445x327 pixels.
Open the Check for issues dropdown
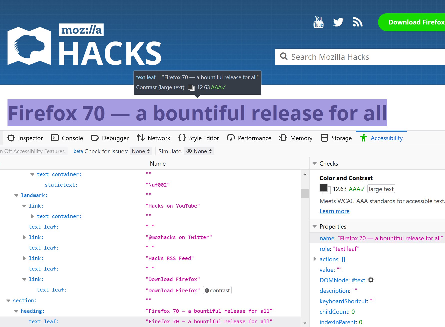141,151
